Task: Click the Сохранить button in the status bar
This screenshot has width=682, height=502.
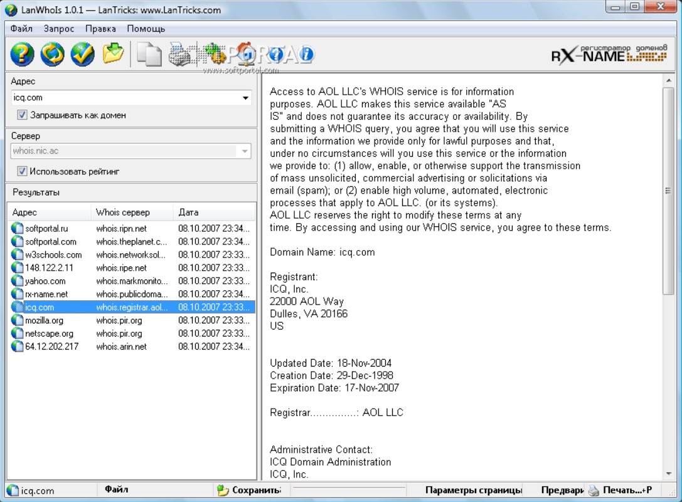Action: coord(249,490)
